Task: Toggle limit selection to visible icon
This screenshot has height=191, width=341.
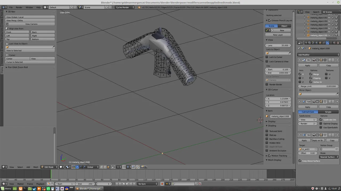Action: tap(113, 167)
